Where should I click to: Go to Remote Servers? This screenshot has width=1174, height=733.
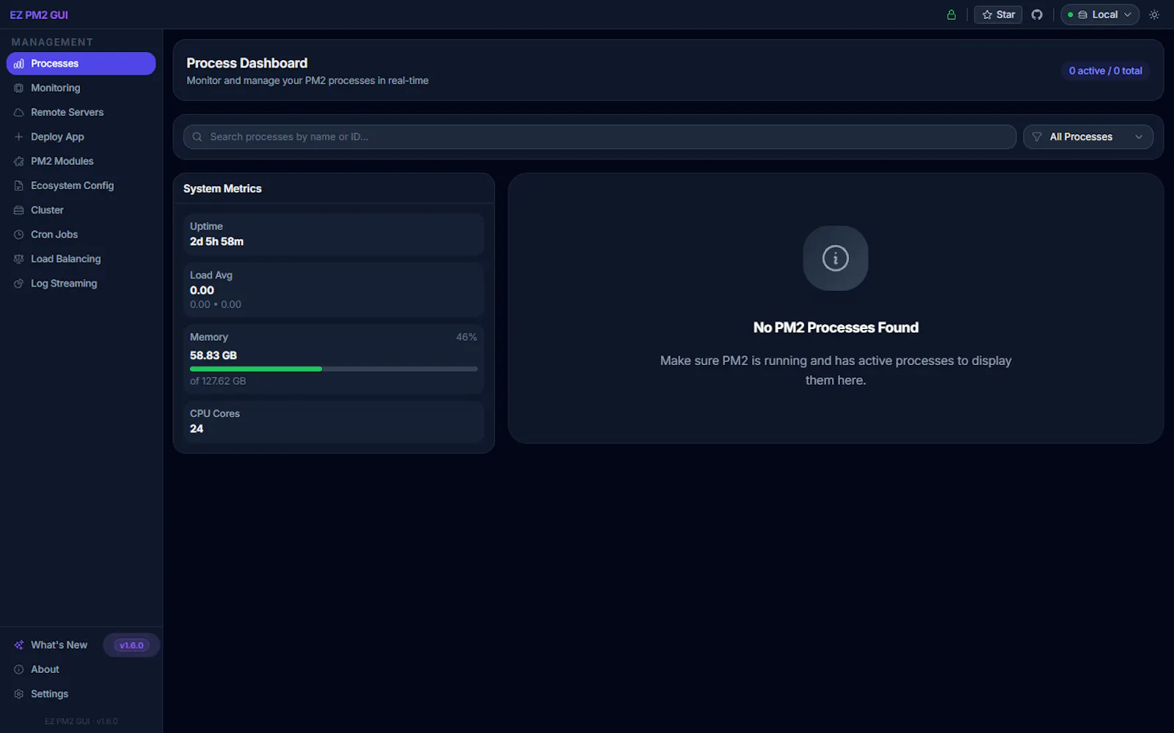click(x=81, y=112)
